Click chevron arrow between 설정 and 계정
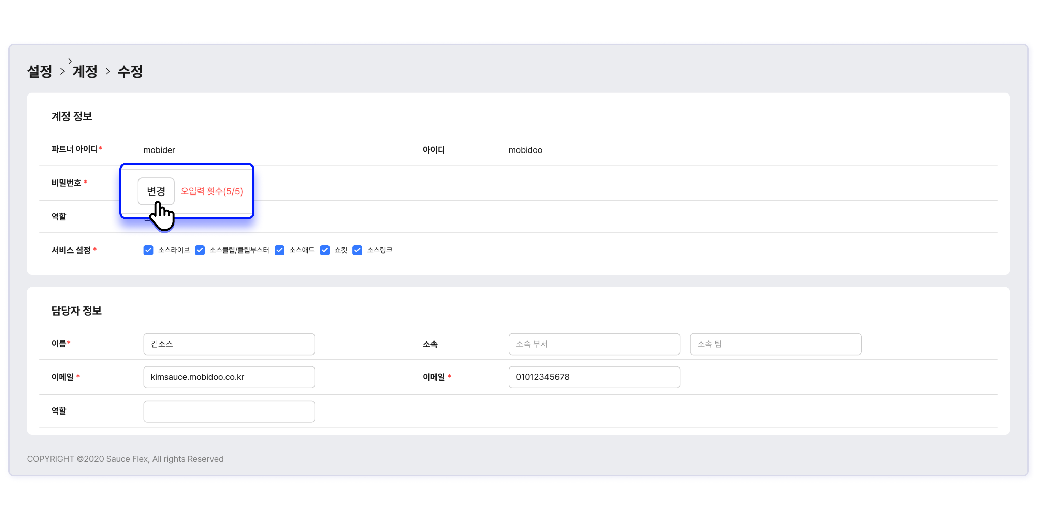Viewport: 1037px width, 520px height. click(x=62, y=71)
